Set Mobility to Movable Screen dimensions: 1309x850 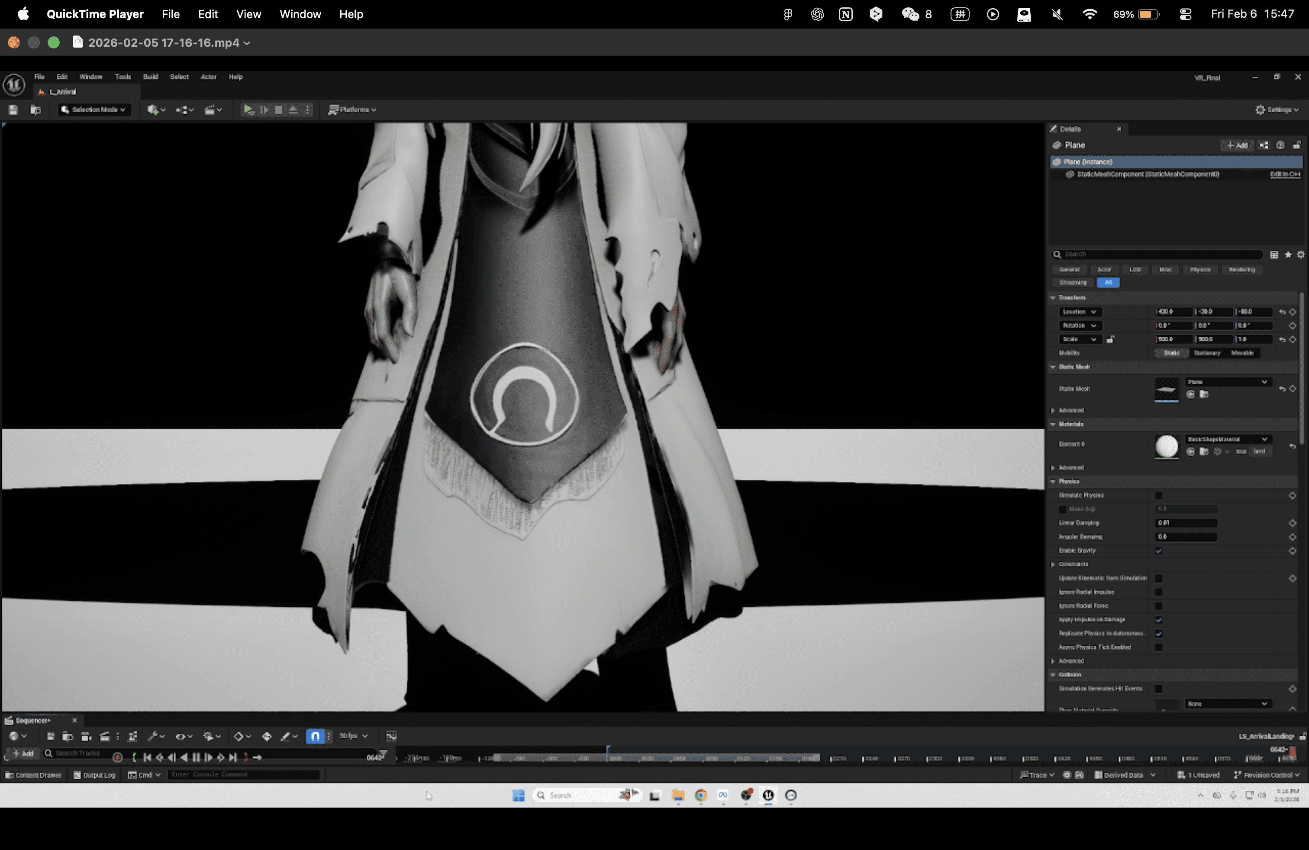[1242, 353]
